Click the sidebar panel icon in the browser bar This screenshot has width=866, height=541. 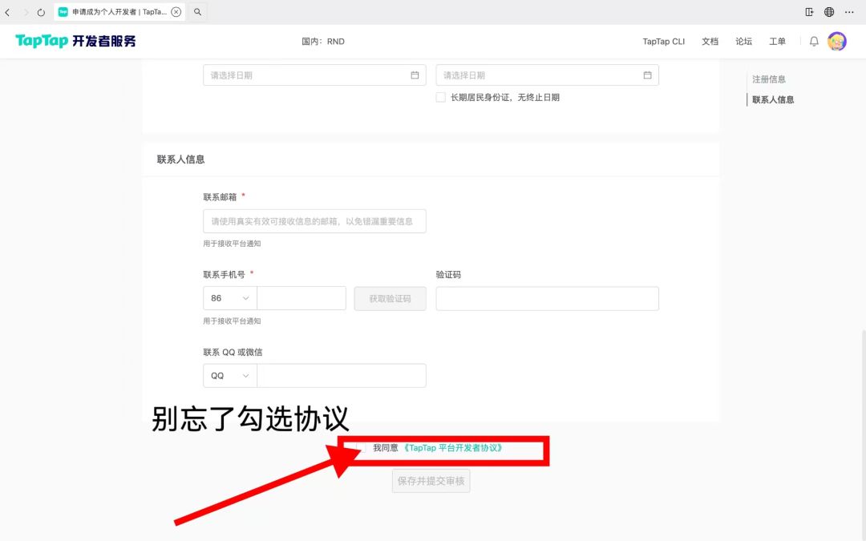[x=809, y=11]
